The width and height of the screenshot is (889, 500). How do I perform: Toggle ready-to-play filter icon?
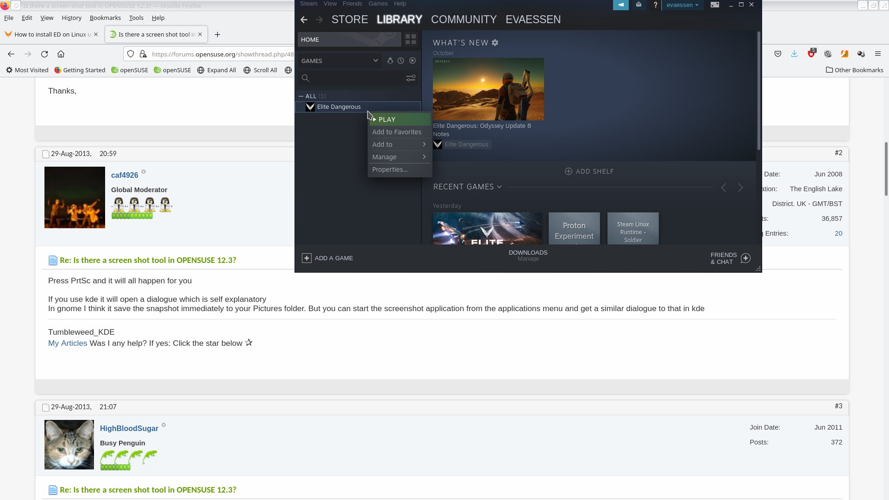[413, 61]
